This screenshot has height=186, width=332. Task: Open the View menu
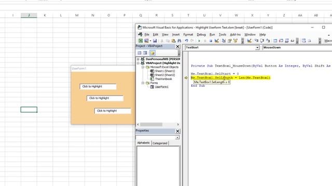click(165, 35)
